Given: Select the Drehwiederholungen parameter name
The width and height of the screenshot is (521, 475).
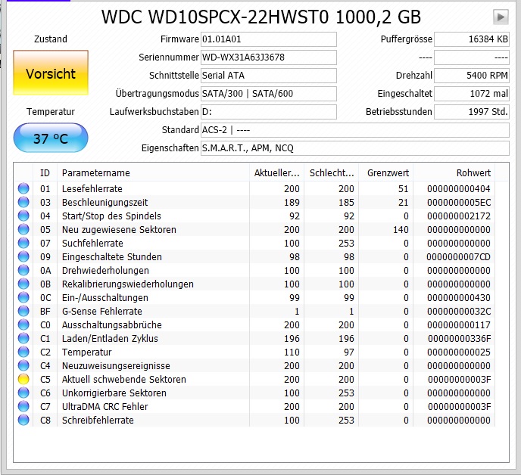Looking at the screenshot, I should tap(105, 270).
